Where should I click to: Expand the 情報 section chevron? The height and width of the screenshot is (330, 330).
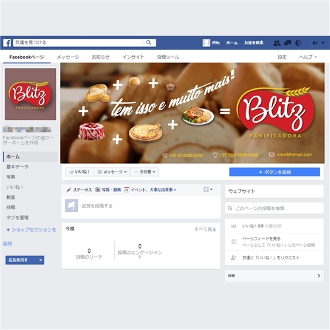point(319,275)
